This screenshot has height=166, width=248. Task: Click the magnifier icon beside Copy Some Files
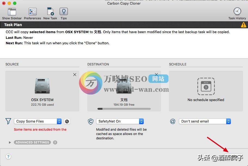pyautogui.click(x=67, y=121)
